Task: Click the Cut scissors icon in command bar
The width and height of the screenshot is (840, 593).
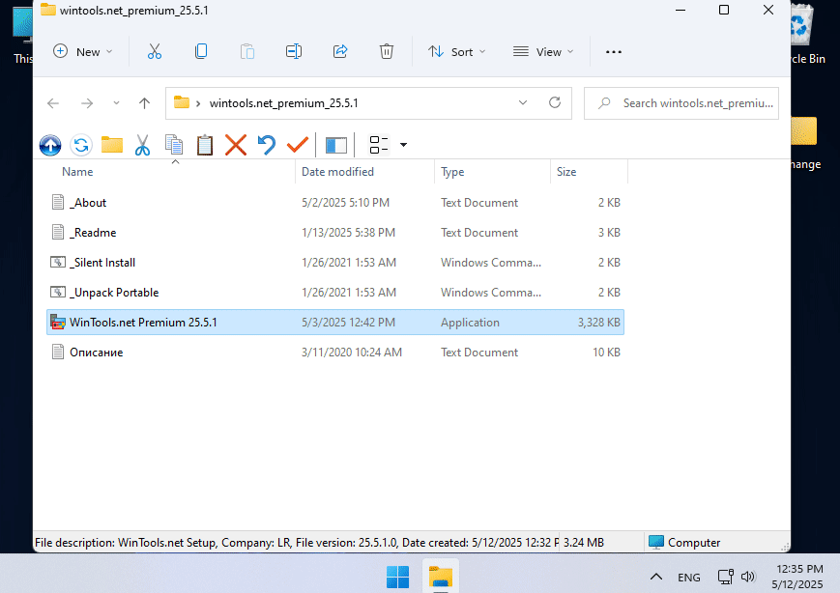Action: 155,51
